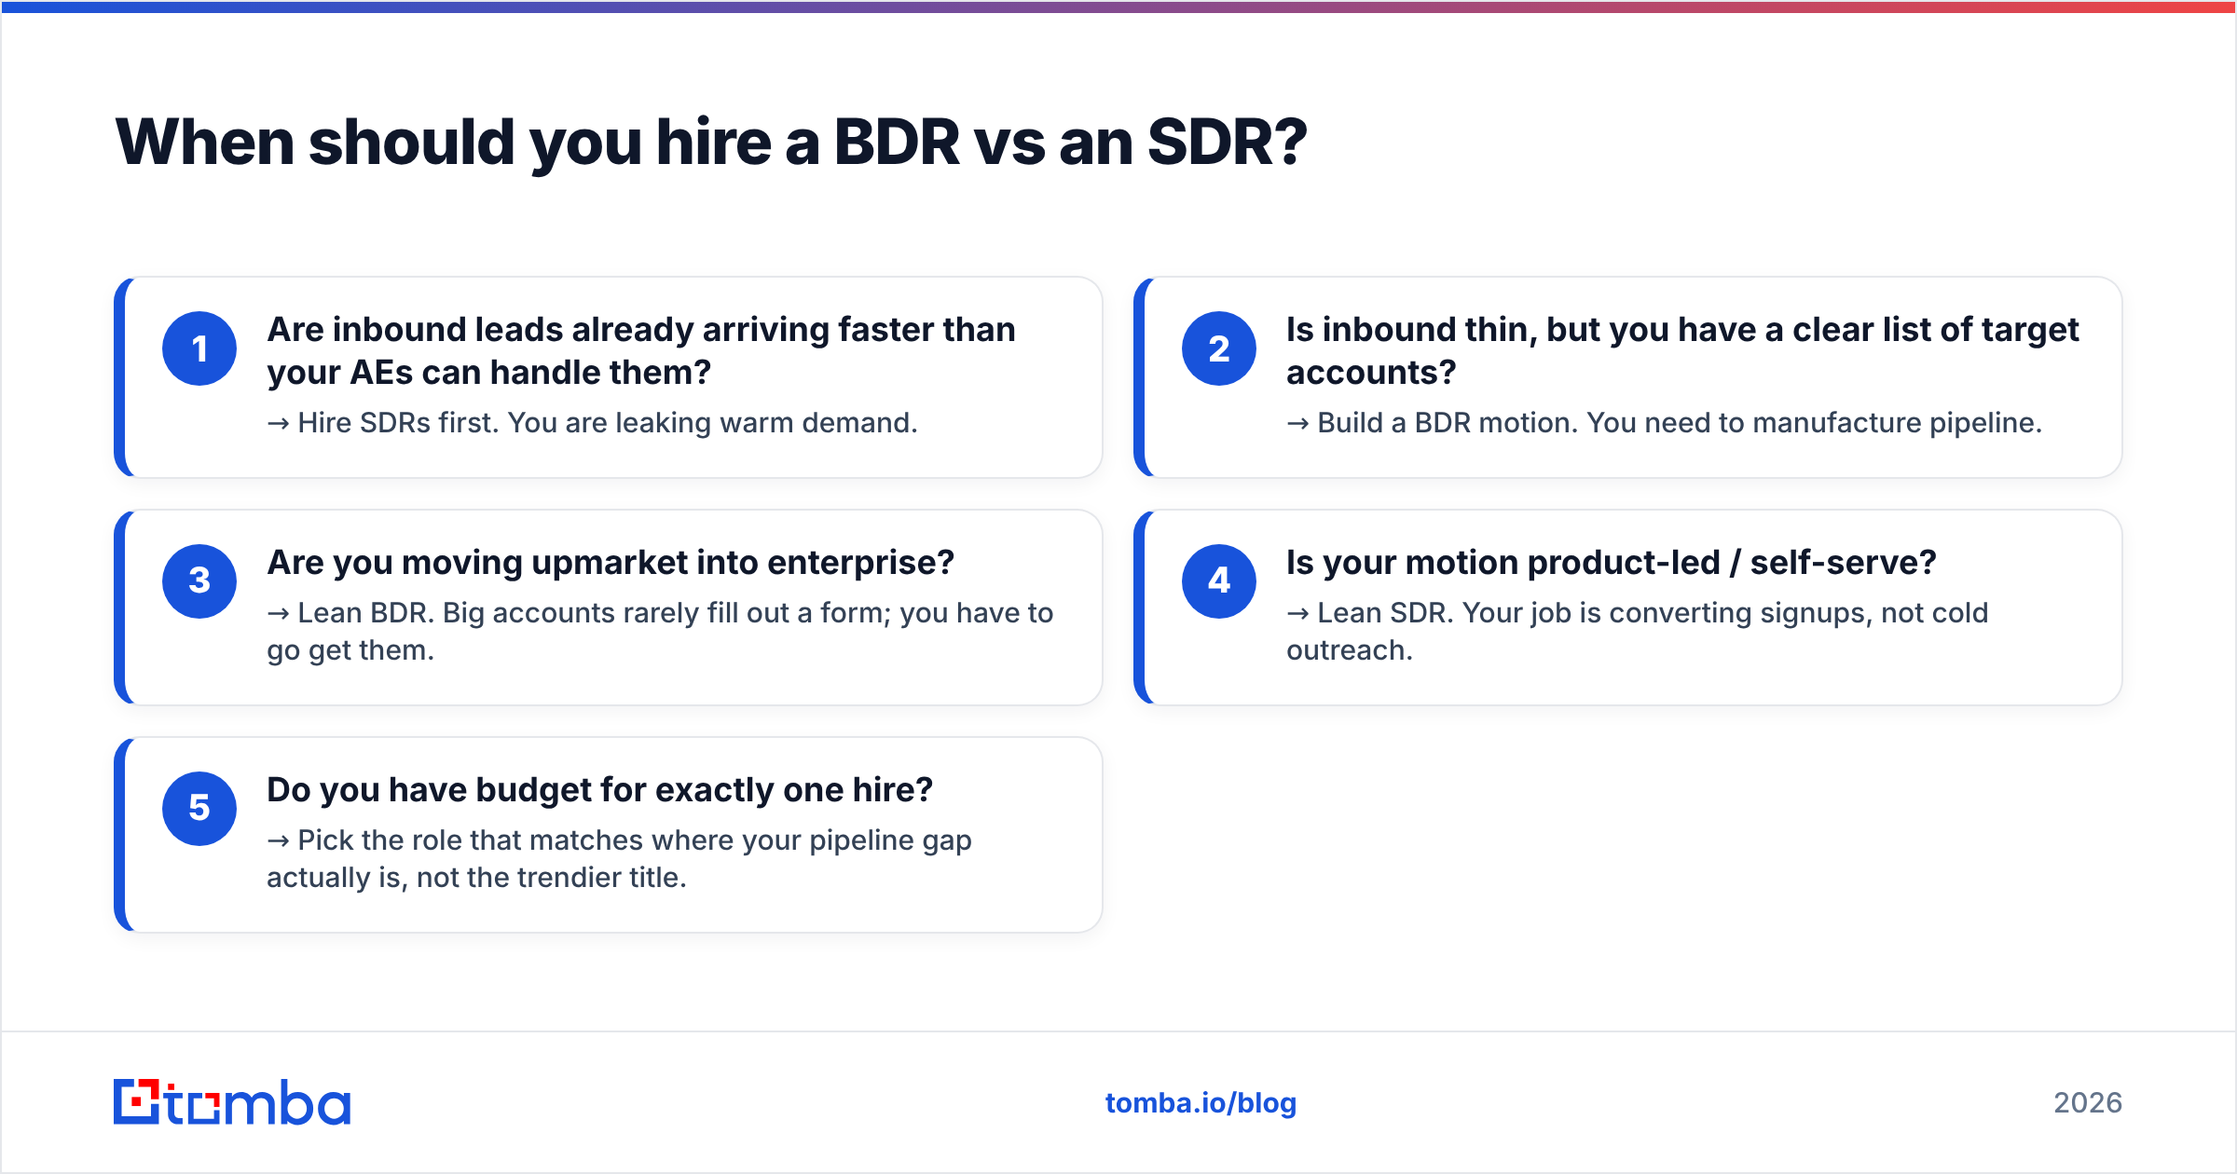Click the number 1 circle badge
Viewport: 2237px width, 1174px height.
coord(199,348)
